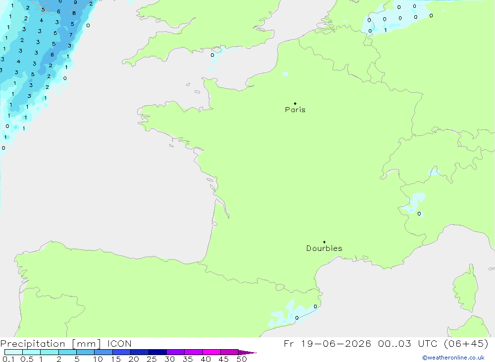Click the '0.1' legend scale label
Image resolution: width=495 pixels, height=362 pixels.
(8, 359)
